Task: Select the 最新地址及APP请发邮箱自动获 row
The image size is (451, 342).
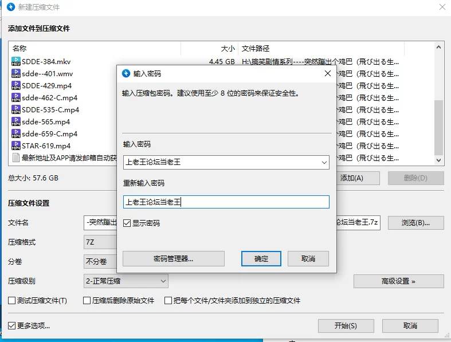Action: click(69, 158)
